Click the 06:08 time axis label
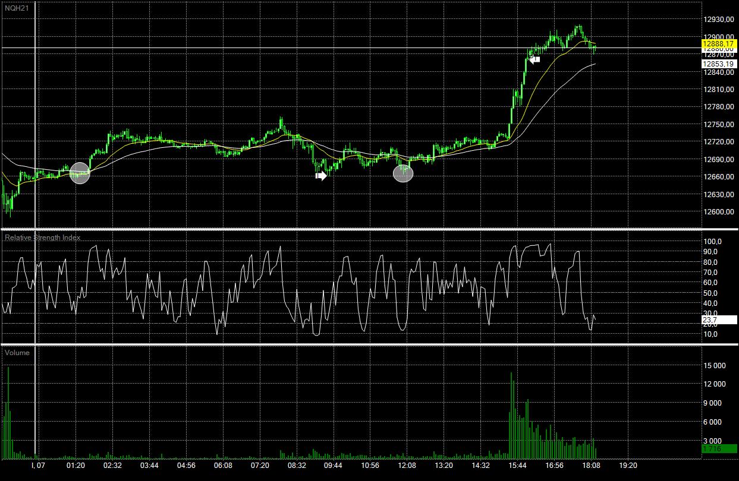This screenshot has height=481, width=739. click(x=224, y=466)
